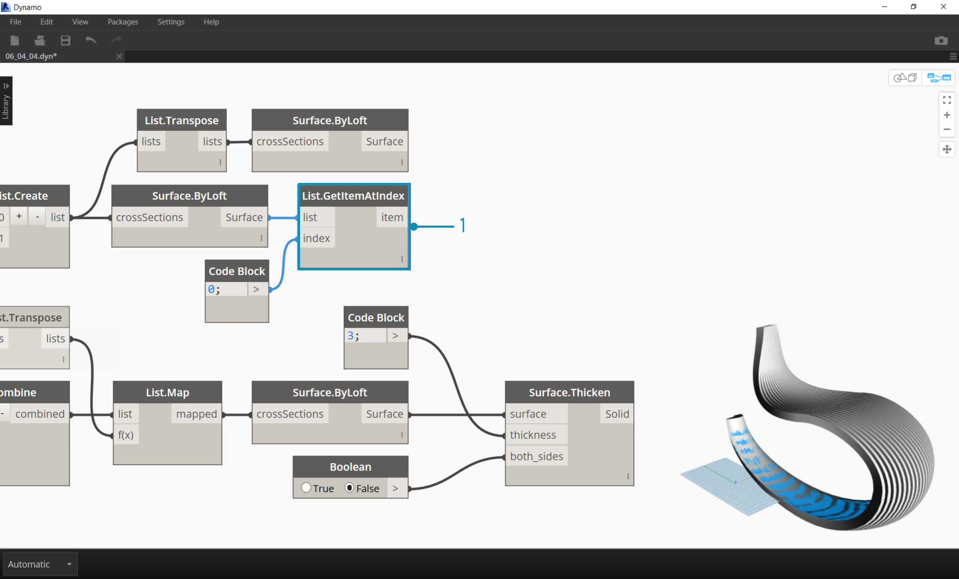The height and width of the screenshot is (579, 959).
Task: Open the File menu
Action: [x=15, y=21]
